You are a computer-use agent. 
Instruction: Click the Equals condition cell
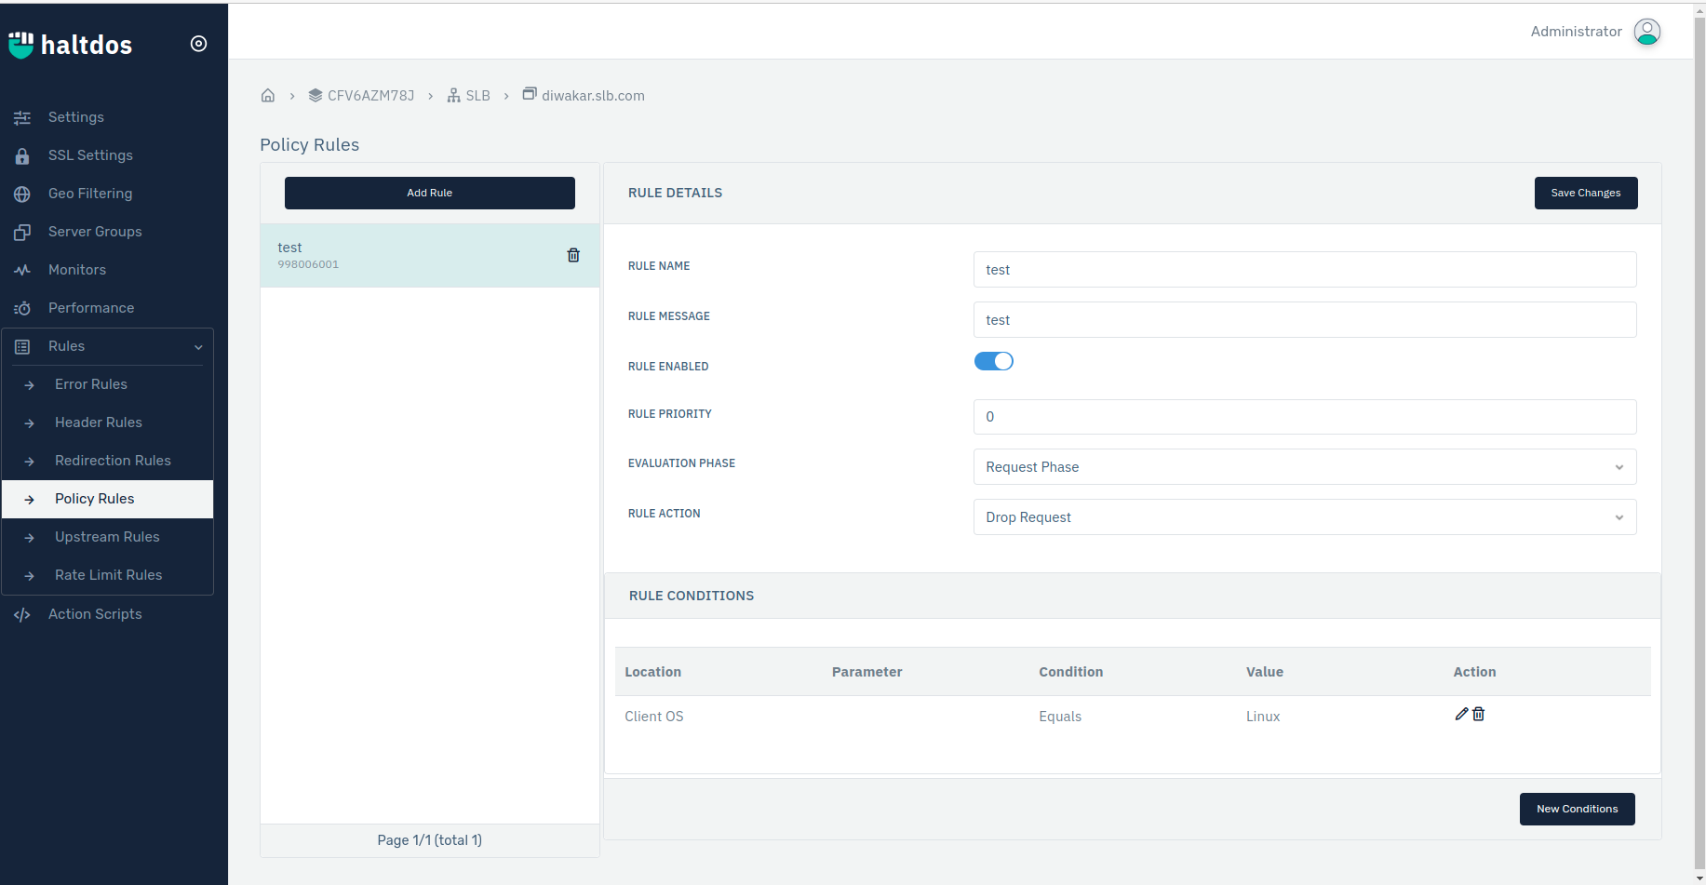(x=1060, y=717)
